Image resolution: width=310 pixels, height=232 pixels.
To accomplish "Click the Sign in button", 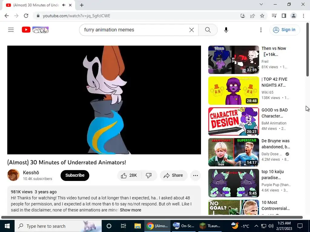I will tap(285, 30).
